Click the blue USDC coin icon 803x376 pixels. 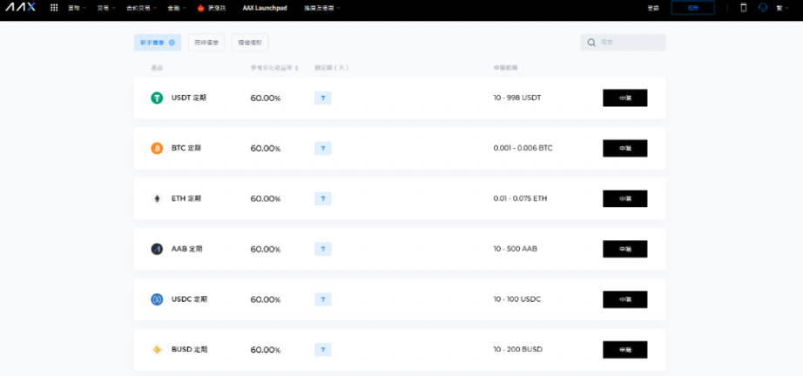(x=157, y=299)
